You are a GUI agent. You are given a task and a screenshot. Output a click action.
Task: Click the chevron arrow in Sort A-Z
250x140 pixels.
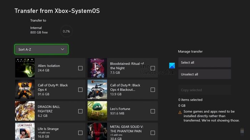(62, 49)
